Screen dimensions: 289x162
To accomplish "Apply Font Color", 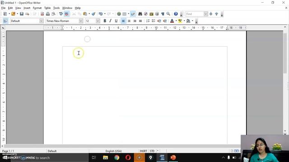I will tap(172, 21).
